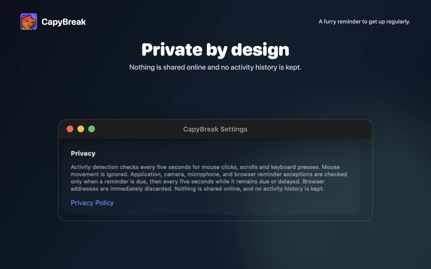Click the line starting 'addresses are immediately discarded'
This screenshot has width=431, height=269.
[197, 189]
